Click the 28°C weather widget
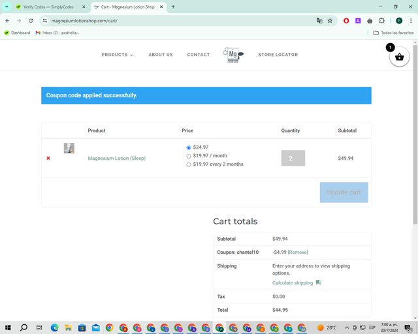The width and height of the screenshot is (418, 334). (327, 327)
